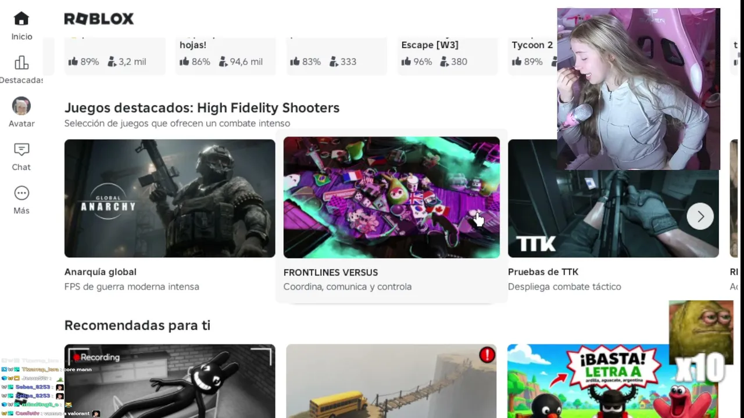Click thumbs-up icon next to 89% 3,2 mil
The width and height of the screenshot is (744, 418).
pyautogui.click(x=73, y=62)
